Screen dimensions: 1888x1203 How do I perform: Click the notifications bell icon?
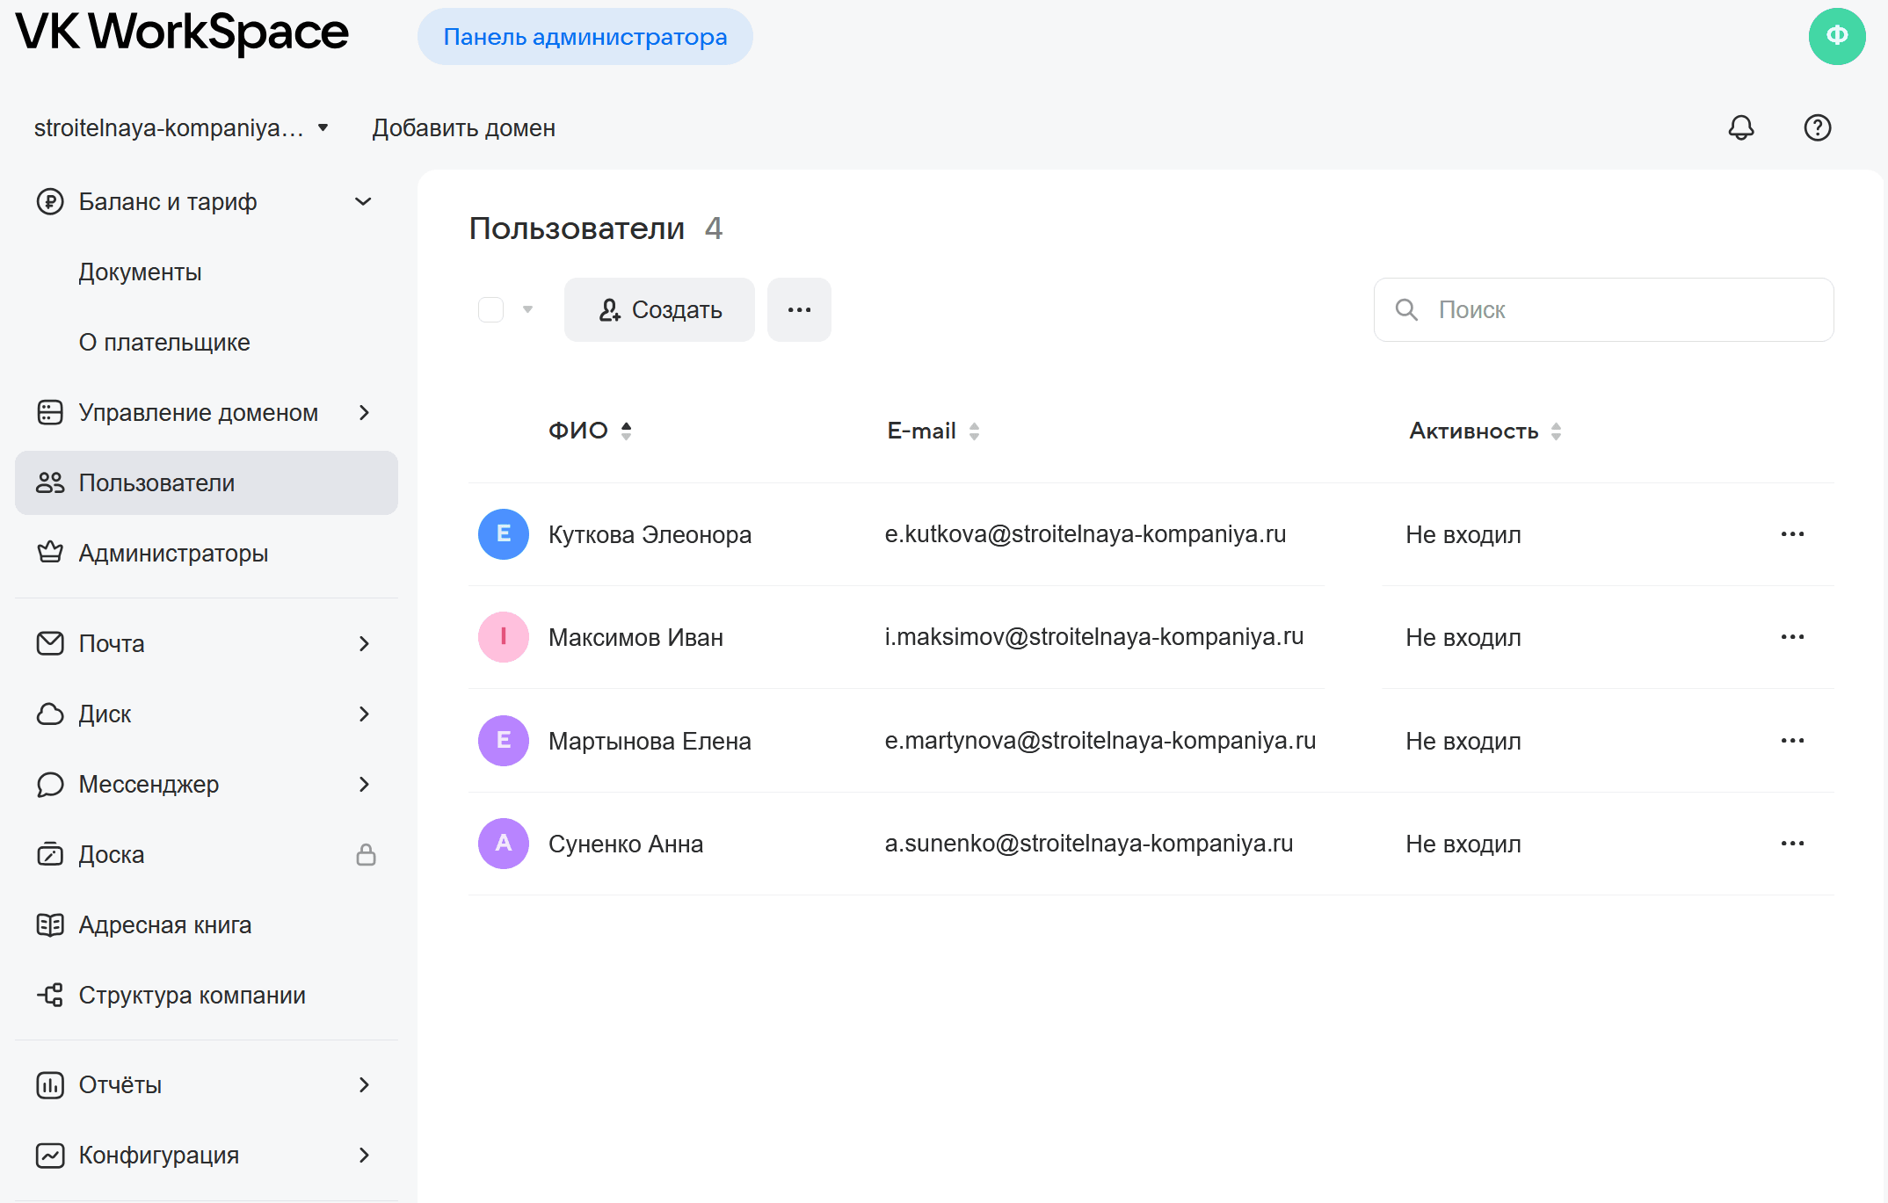1741,128
